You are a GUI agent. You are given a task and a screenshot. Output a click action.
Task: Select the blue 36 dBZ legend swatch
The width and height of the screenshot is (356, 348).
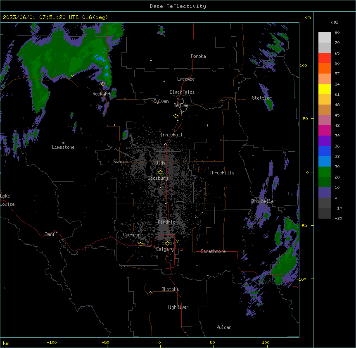pos(325,151)
